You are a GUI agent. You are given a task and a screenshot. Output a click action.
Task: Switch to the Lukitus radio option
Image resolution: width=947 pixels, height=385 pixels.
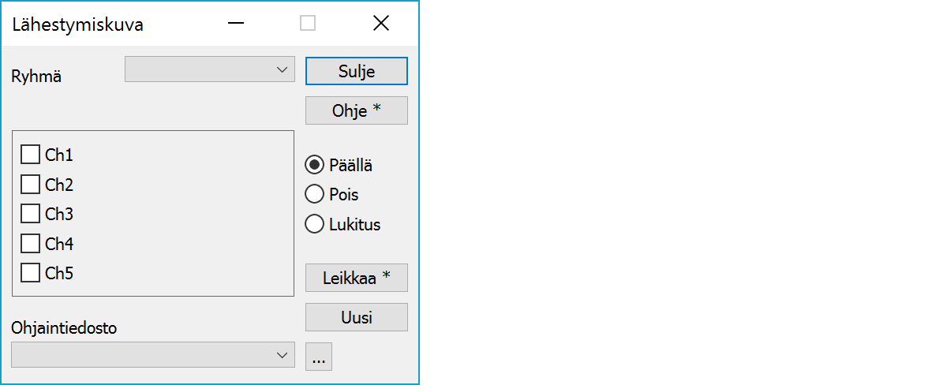click(x=314, y=224)
